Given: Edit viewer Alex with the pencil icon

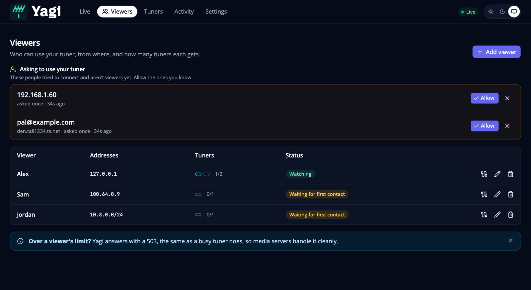Looking at the screenshot, I should pyautogui.click(x=497, y=174).
